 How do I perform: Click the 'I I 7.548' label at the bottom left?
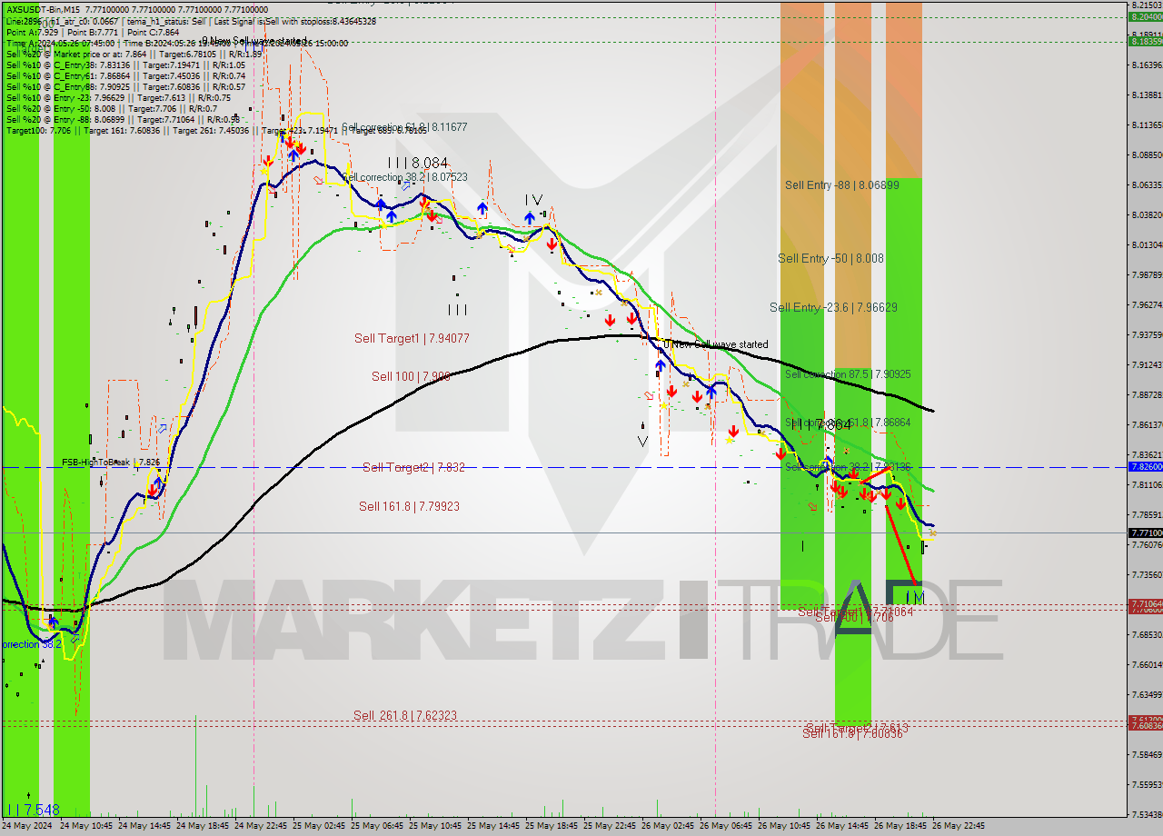(x=34, y=810)
